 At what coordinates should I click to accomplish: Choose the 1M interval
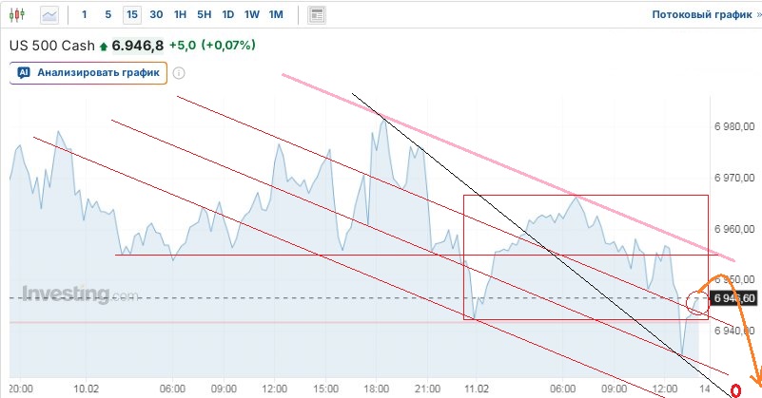pyautogui.click(x=276, y=15)
